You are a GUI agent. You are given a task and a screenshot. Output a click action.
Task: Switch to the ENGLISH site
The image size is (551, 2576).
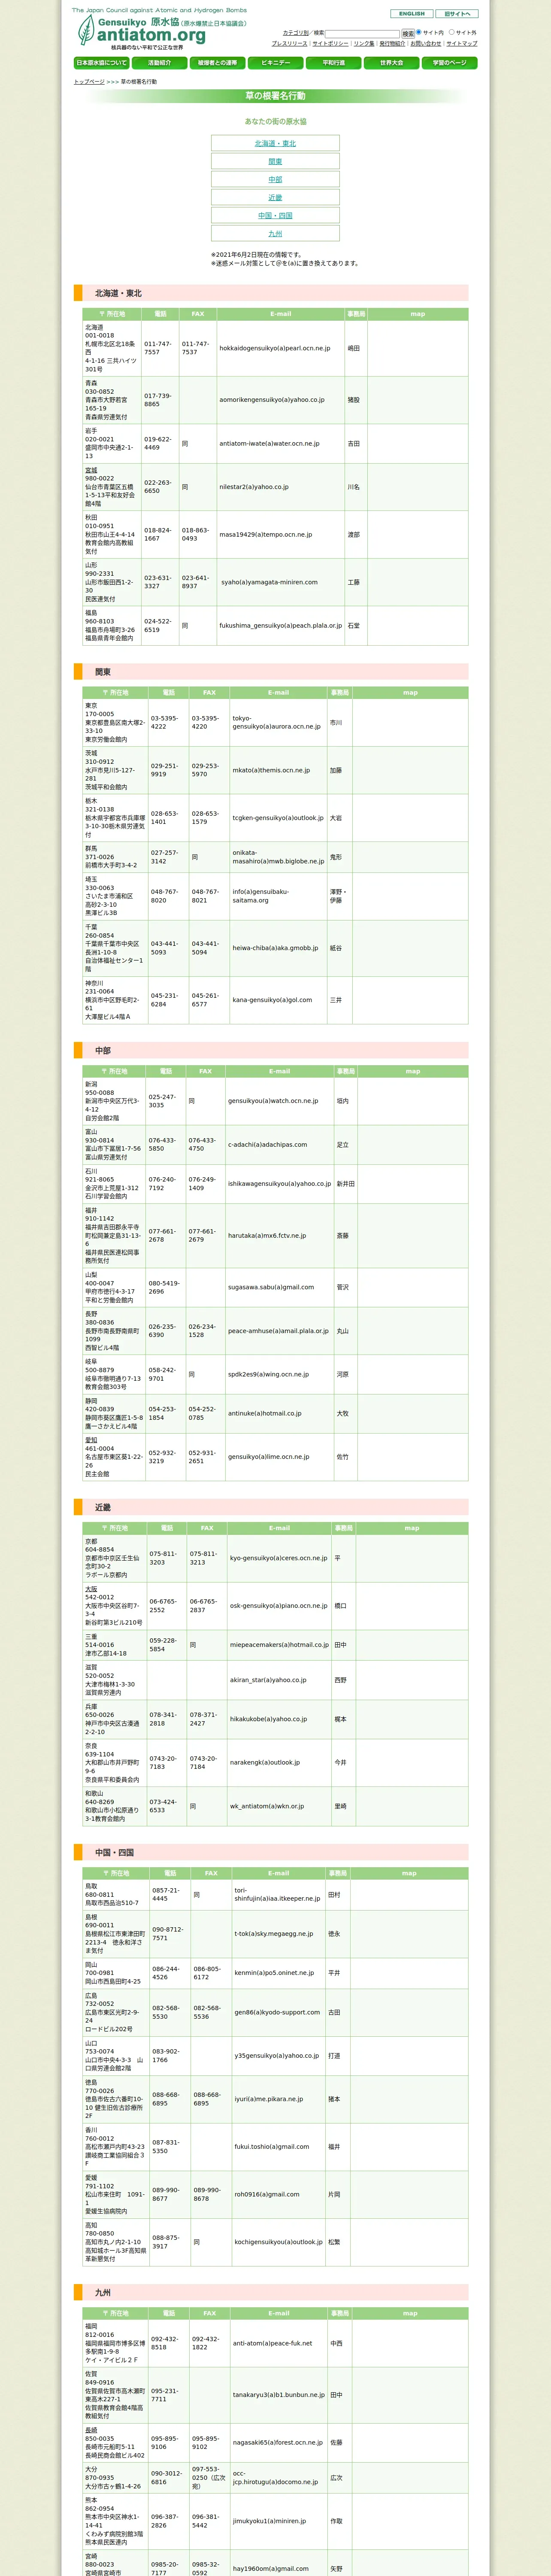coord(411,14)
